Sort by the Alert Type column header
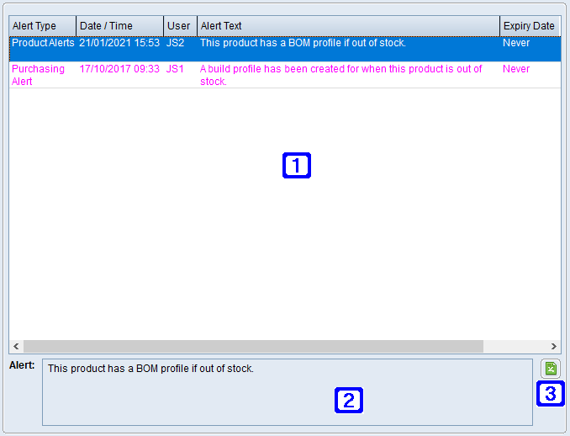 tap(42, 26)
